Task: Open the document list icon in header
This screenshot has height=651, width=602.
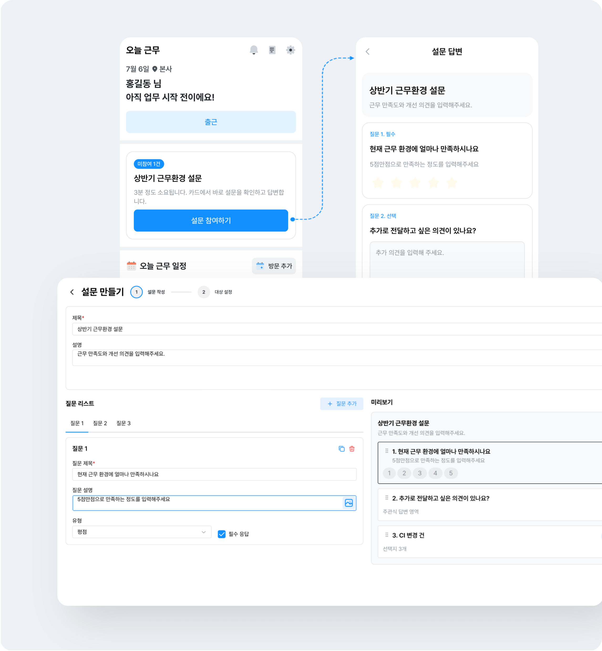Action: tap(272, 50)
